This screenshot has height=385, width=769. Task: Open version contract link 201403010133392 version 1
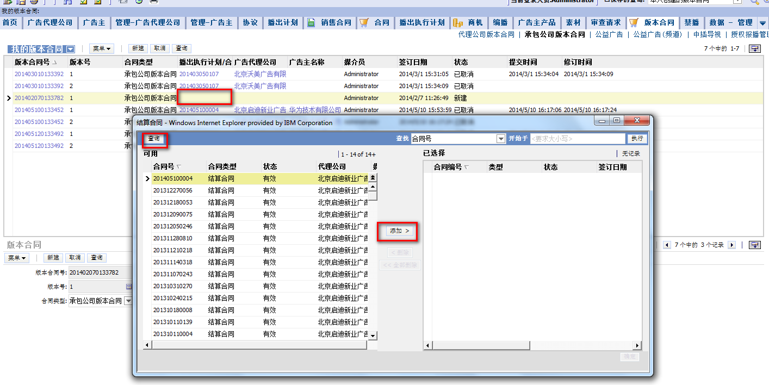pyautogui.click(x=39, y=74)
